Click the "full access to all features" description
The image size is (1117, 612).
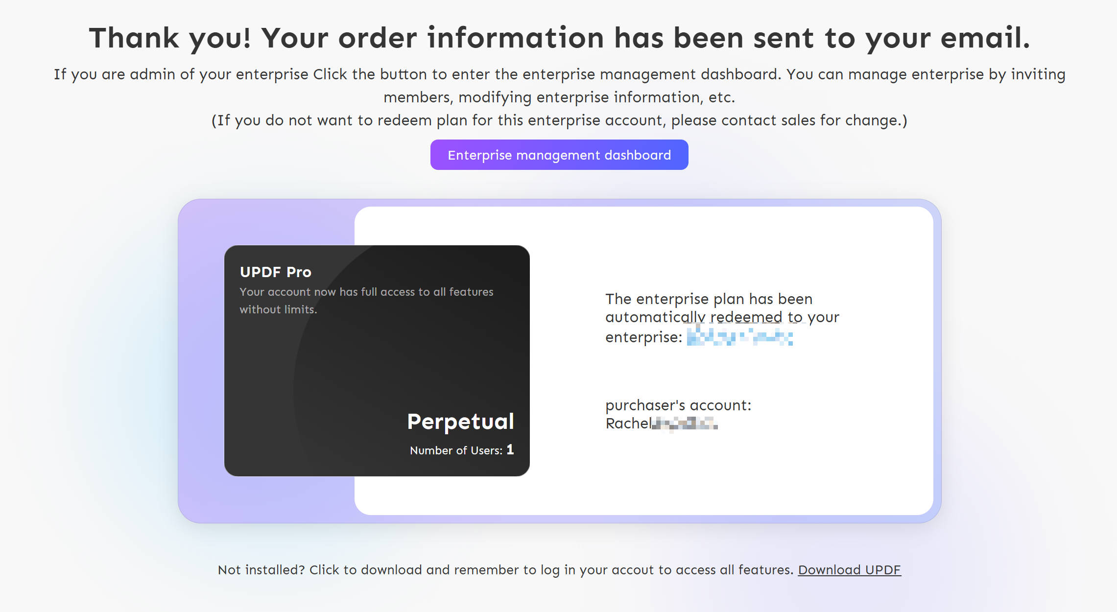366,292
